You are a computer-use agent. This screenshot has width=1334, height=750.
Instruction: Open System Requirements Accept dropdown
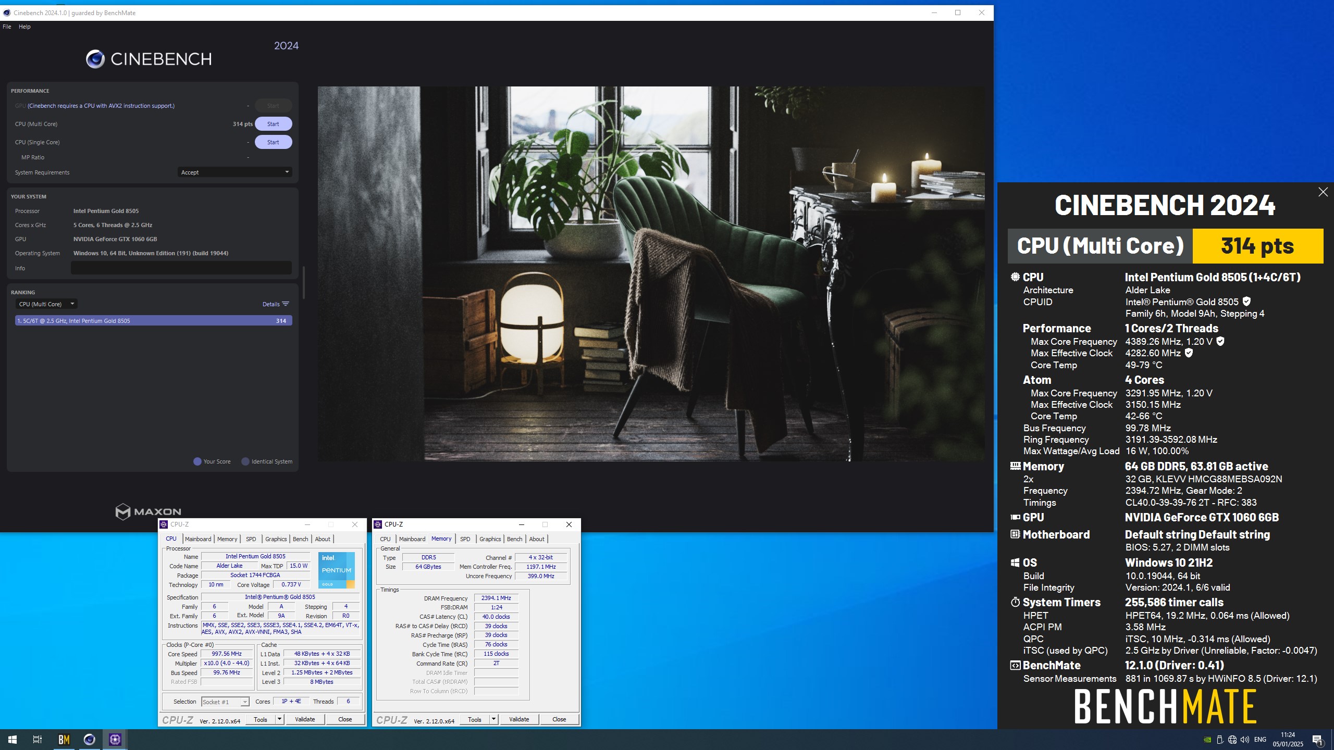234,172
